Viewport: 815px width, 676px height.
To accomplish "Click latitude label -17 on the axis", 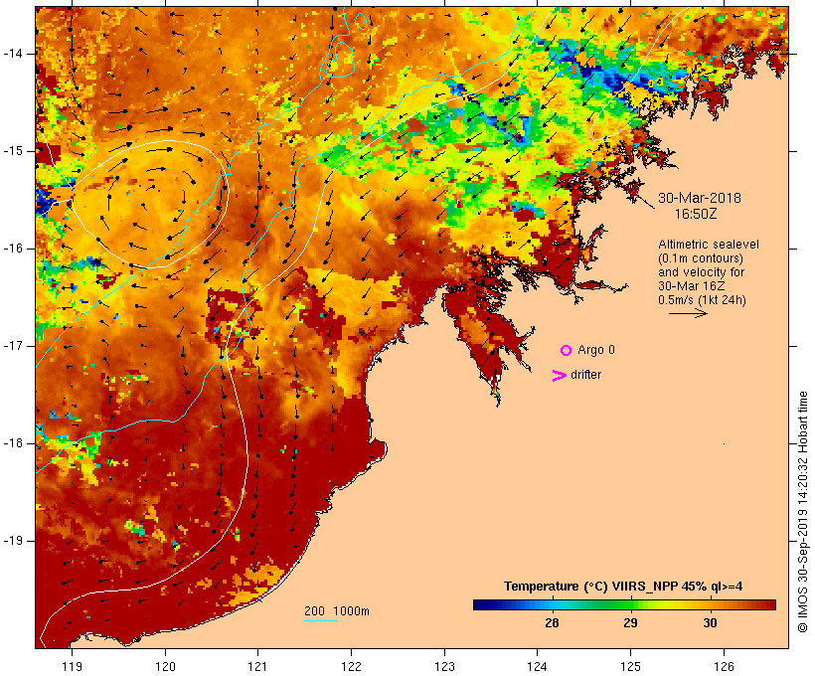I will tap(13, 346).
